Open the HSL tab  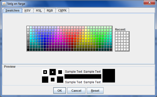tap(39, 11)
